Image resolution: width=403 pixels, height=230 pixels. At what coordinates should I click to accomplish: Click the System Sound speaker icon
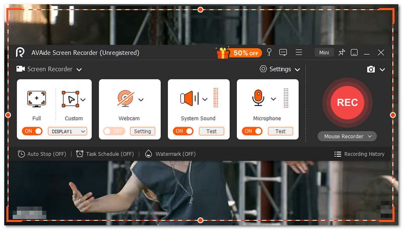tap(189, 98)
